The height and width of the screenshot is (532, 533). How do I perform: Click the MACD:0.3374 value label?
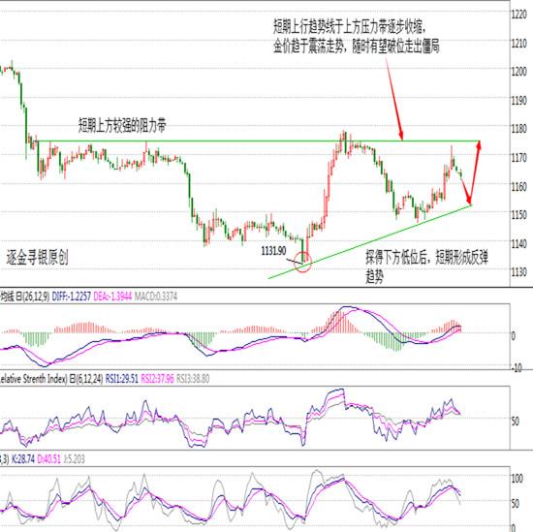(x=156, y=297)
